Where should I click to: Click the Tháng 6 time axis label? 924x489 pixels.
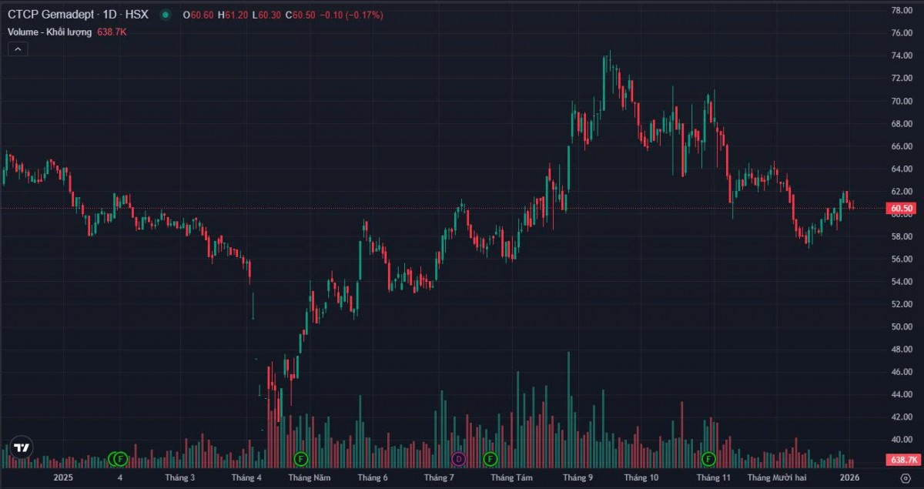tap(372, 478)
